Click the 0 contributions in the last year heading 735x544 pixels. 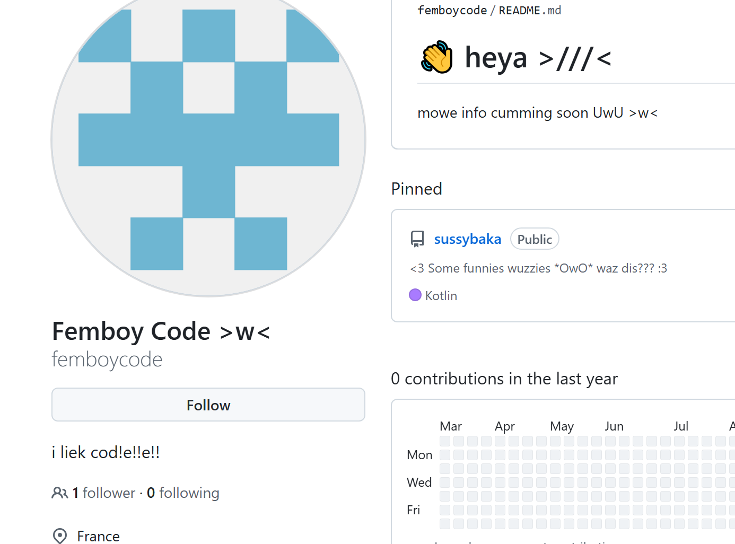504,379
